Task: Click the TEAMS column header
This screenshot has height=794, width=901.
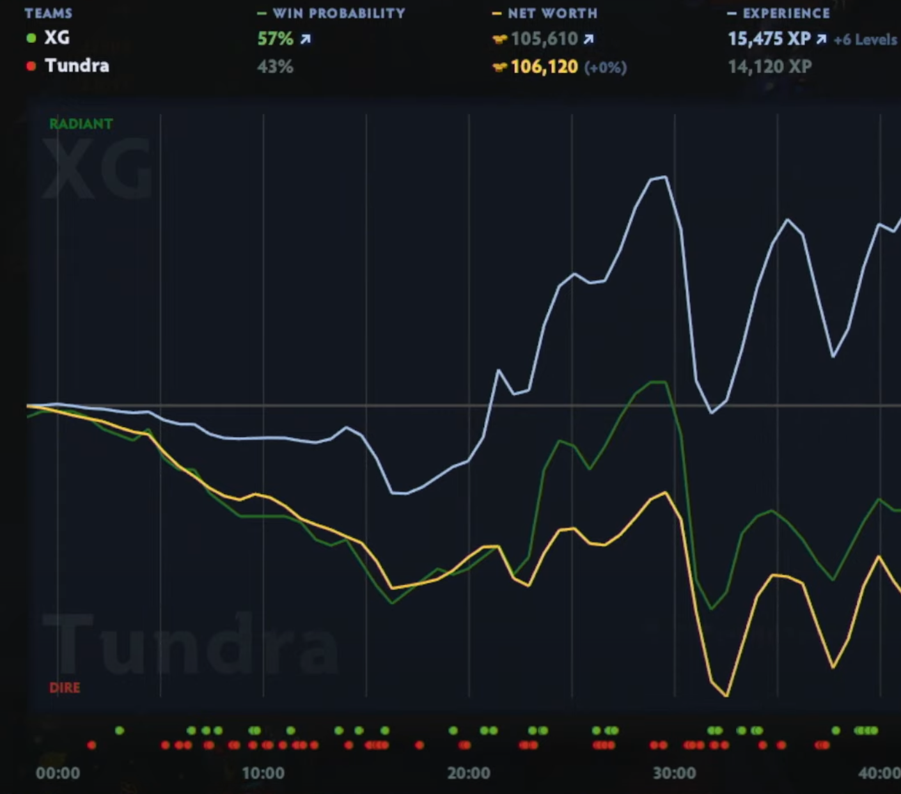Action: [49, 13]
